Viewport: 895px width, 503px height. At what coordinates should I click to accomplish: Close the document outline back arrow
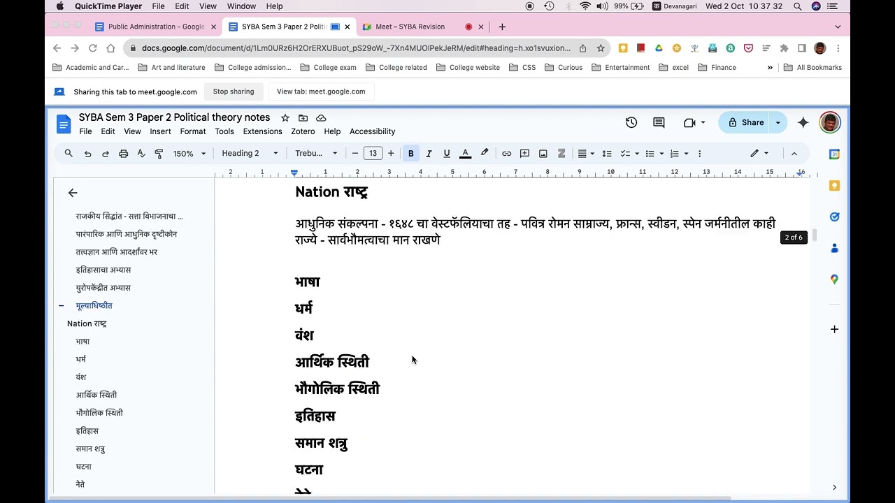[x=73, y=193]
